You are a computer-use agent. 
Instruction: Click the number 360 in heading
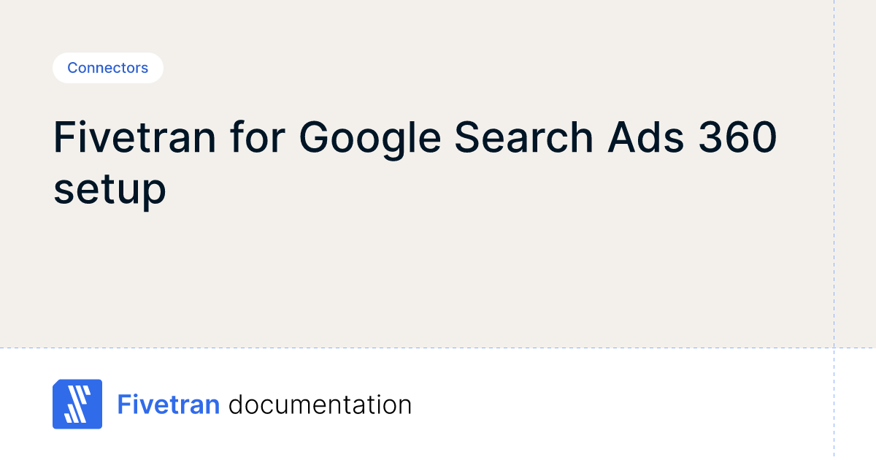(737, 137)
